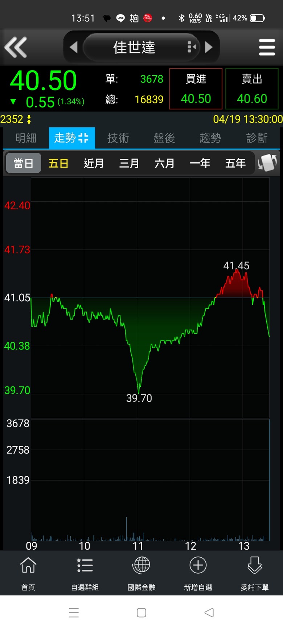Switch to the 明細 tab
This screenshot has width=283, height=630.
pos(26,138)
